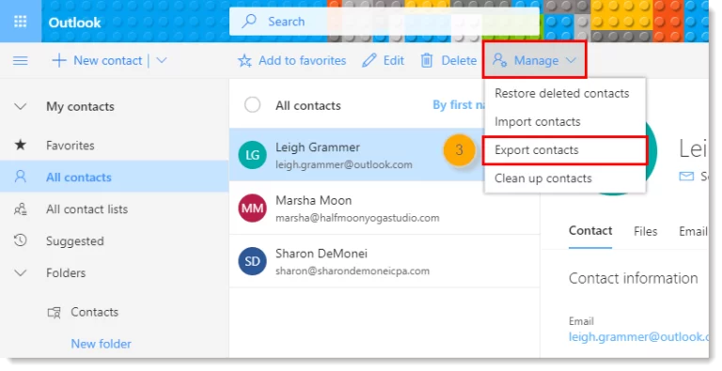Image resolution: width=722 pixels, height=371 pixels.
Task: Click the Edit toolbar button
Action: 384,60
